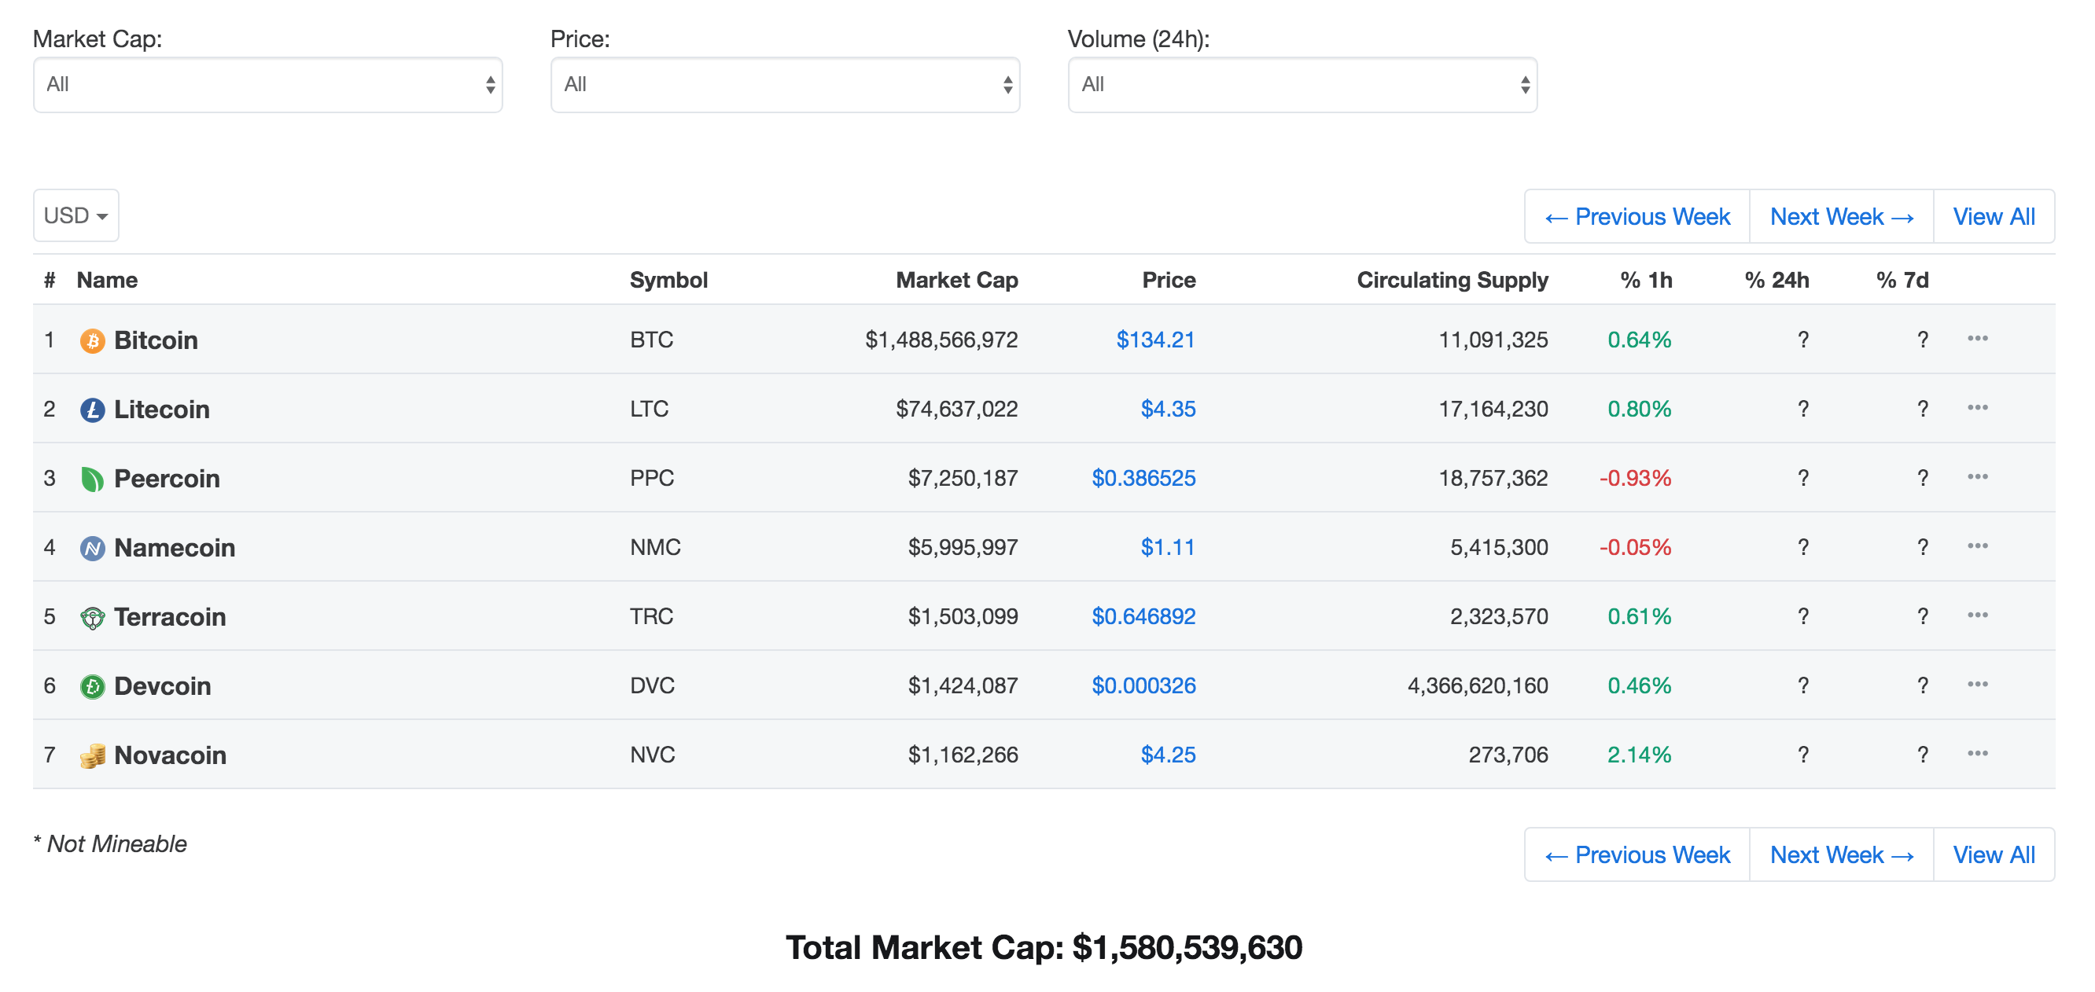
Task: Click Novacoin price $4.25
Action: pyautogui.click(x=1168, y=755)
